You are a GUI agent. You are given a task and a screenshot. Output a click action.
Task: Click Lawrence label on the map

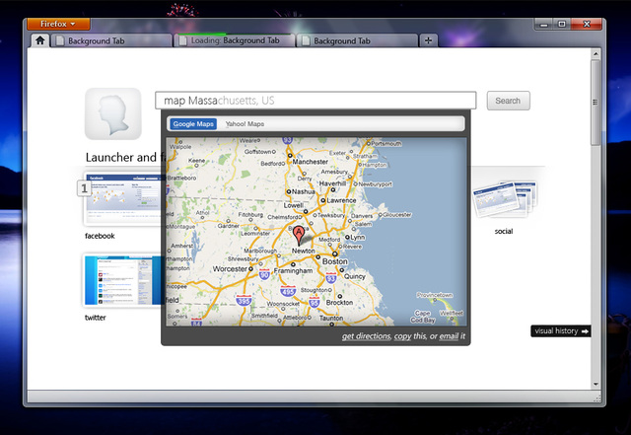[342, 200]
